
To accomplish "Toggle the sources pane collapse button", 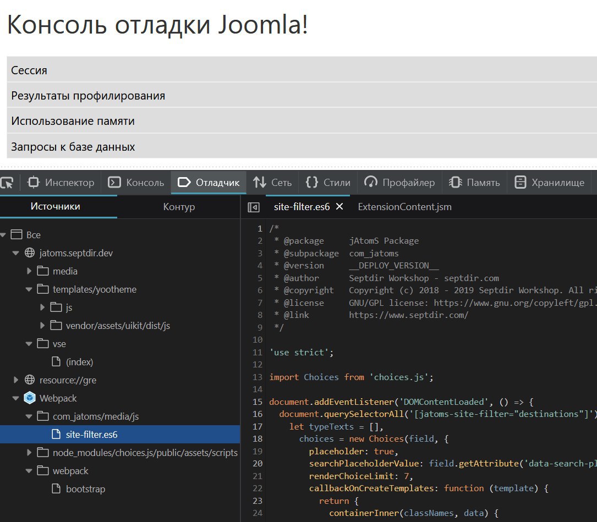I will [x=253, y=207].
